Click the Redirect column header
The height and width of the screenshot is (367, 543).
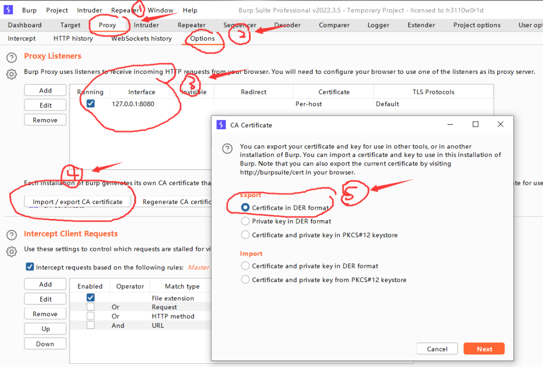253,91
